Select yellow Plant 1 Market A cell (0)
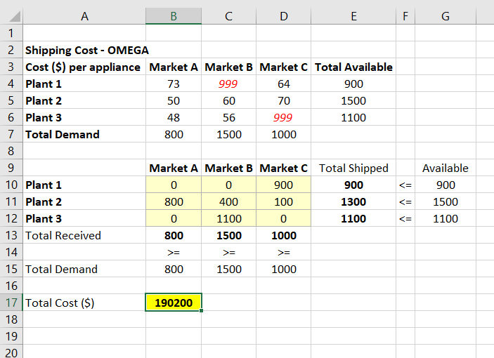 tap(174, 185)
